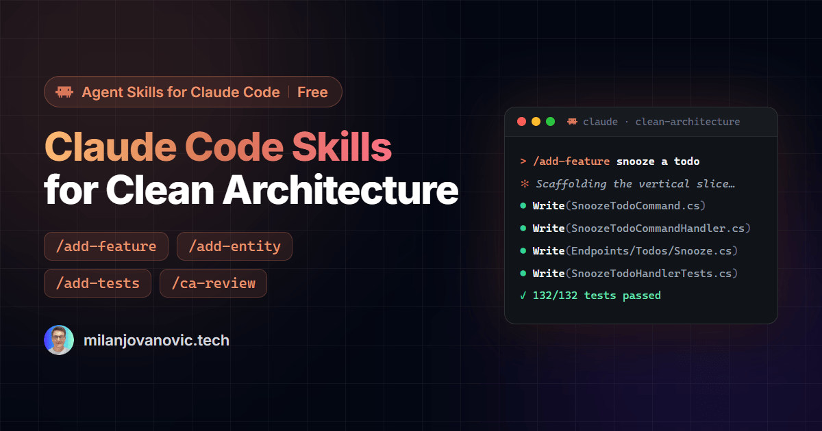Select the /add-feature skill pill
Screen dimensions: 822x431
pyautogui.click(x=106, y=246)
